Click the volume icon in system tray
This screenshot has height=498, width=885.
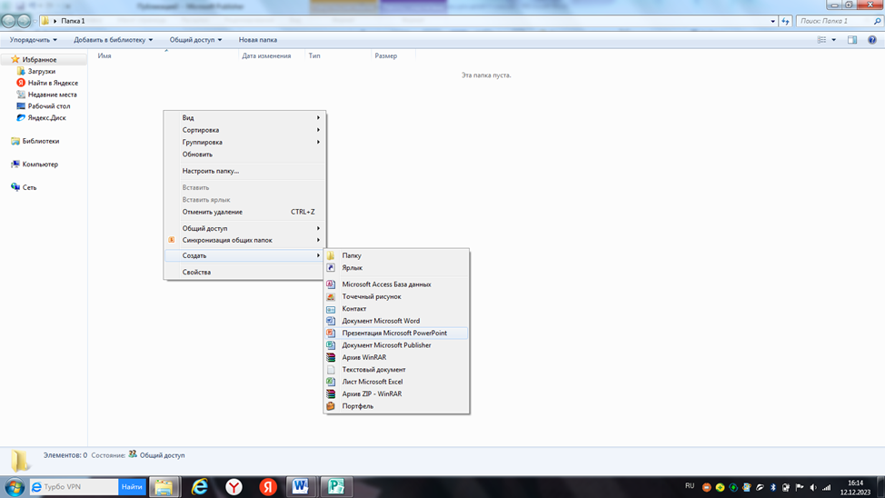[x=812, y=488]
